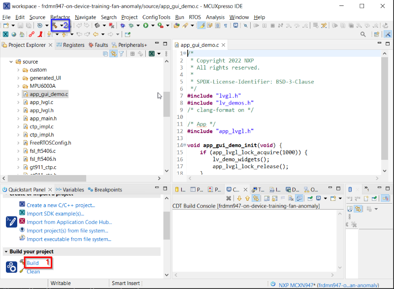
Task: Click the blue X MCUXpresso icon in second toolbar row
Action: (x=5, y=34)
